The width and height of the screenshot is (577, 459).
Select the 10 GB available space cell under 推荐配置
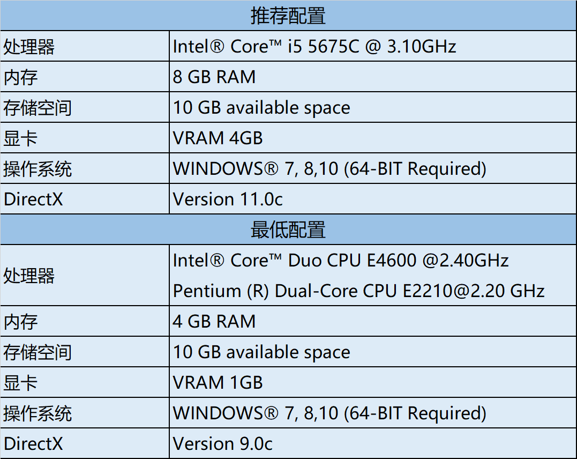click(261, 108)
